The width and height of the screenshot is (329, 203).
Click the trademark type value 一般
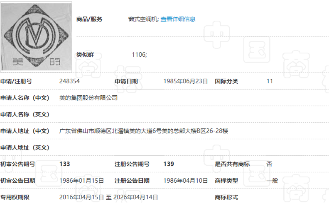(272, 181)
